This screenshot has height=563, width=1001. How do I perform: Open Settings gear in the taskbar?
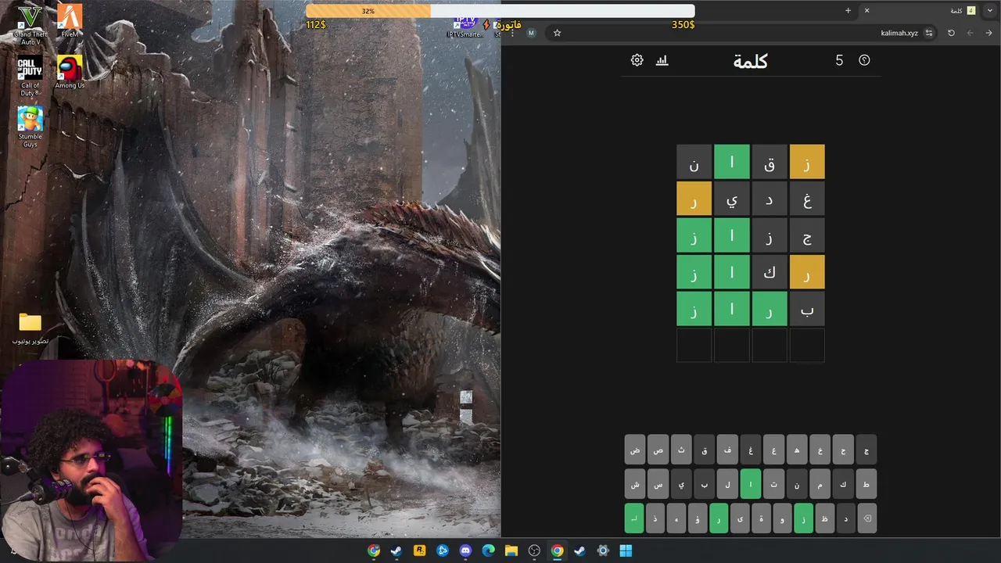tap(602, 550)
